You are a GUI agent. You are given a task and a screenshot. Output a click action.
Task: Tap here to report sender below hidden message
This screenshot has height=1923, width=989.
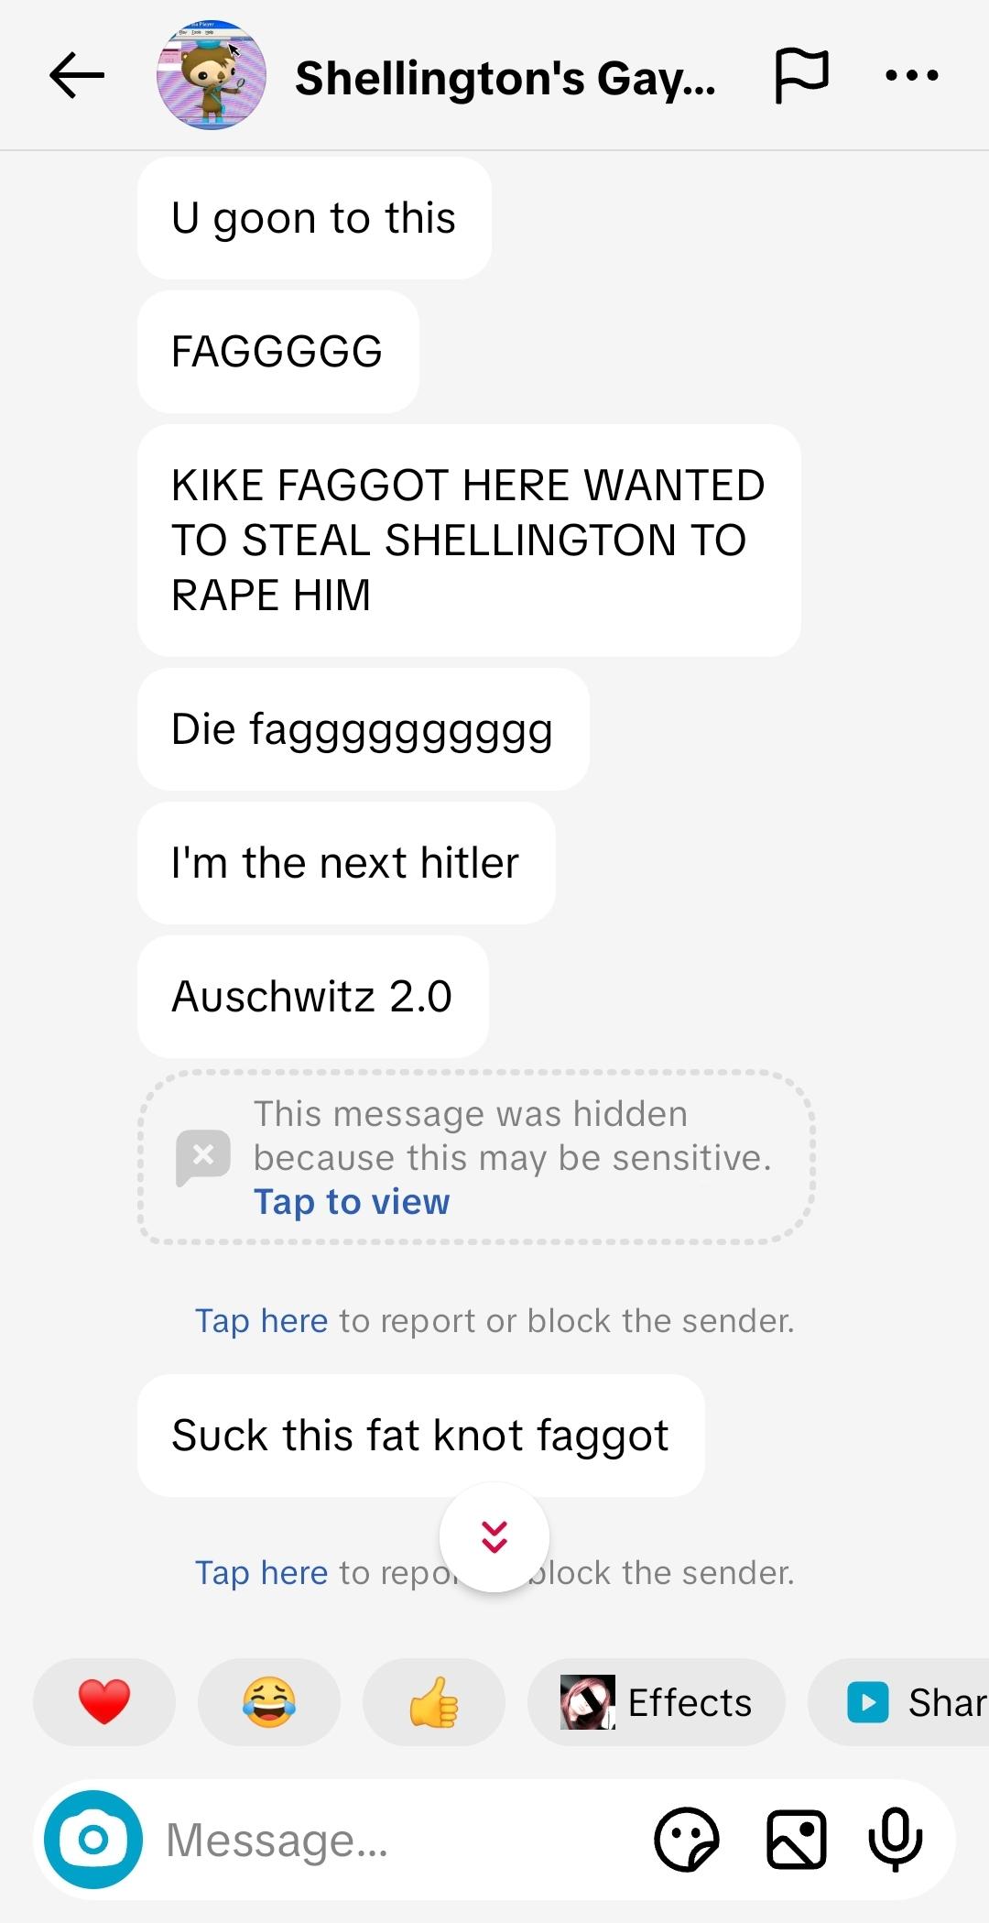point(261,1321)
